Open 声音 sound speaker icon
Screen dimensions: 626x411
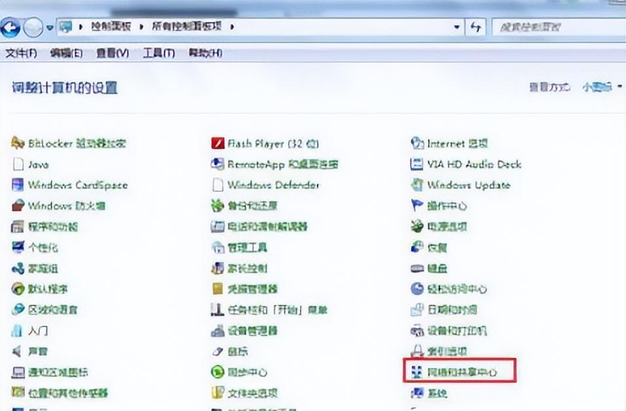click(x=17, y=351)
